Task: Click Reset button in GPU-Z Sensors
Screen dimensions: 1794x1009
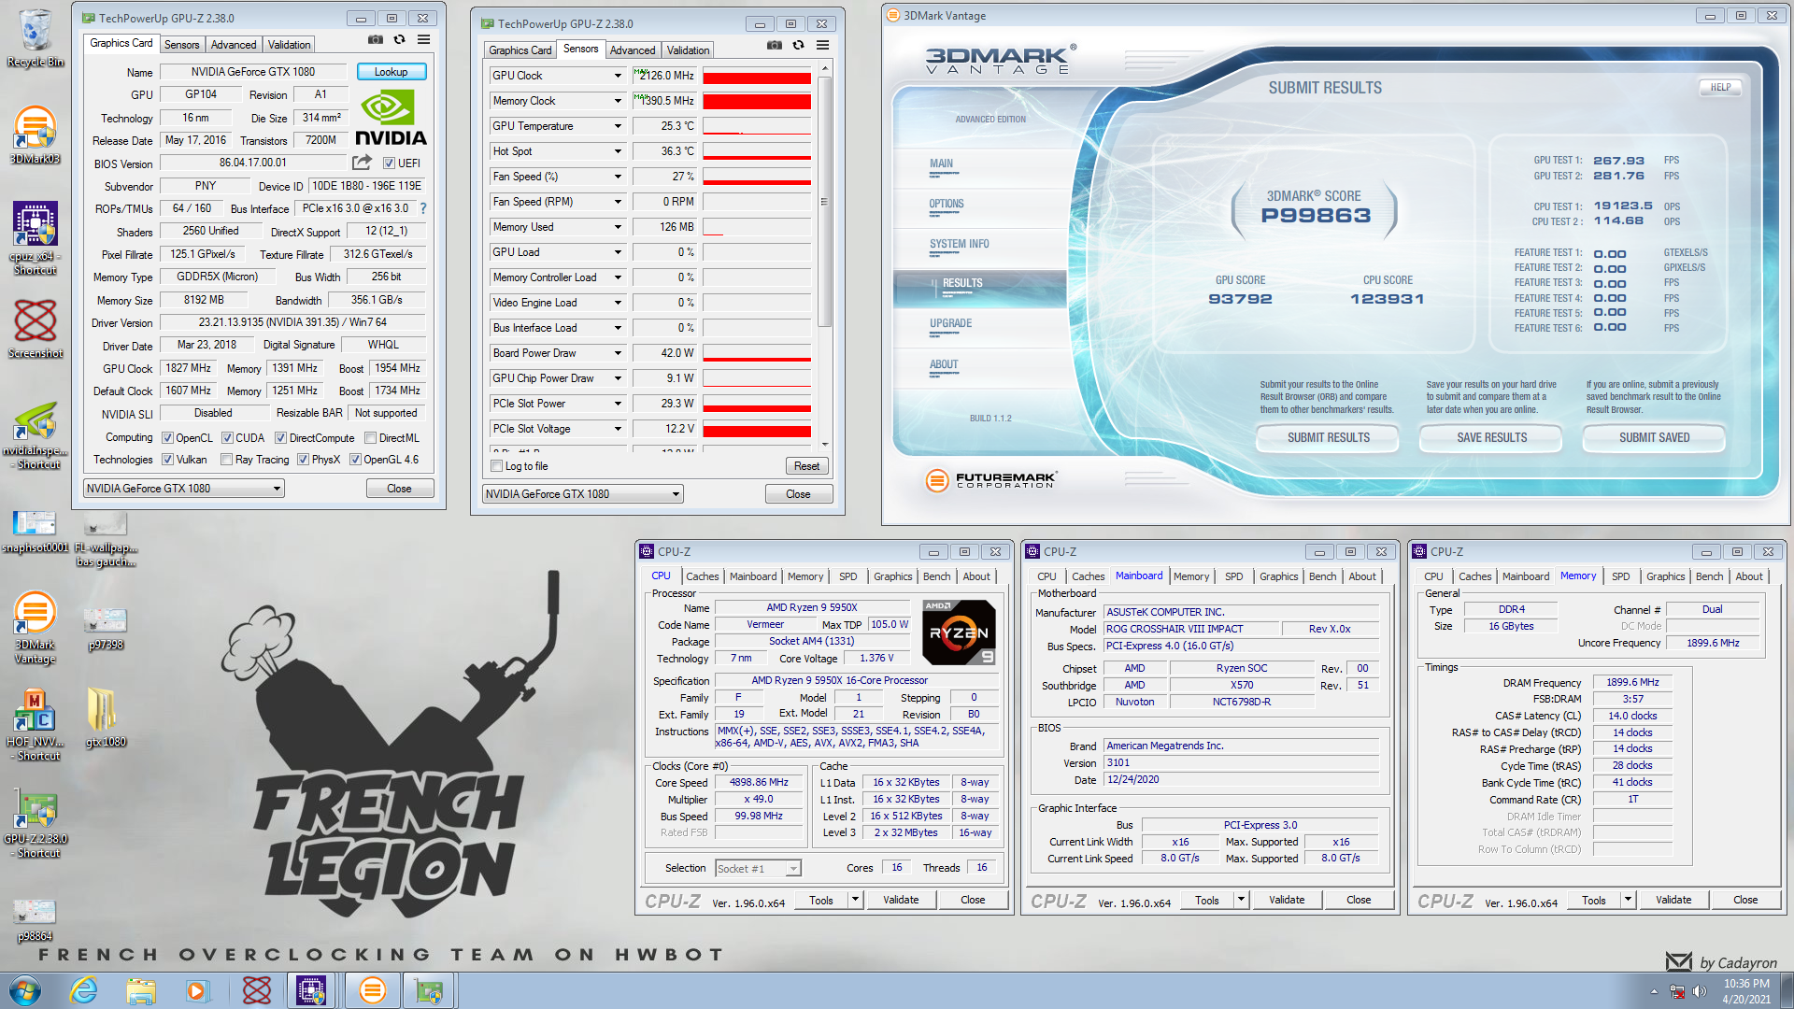Action: pyautogui.click(x=806, y=466)
